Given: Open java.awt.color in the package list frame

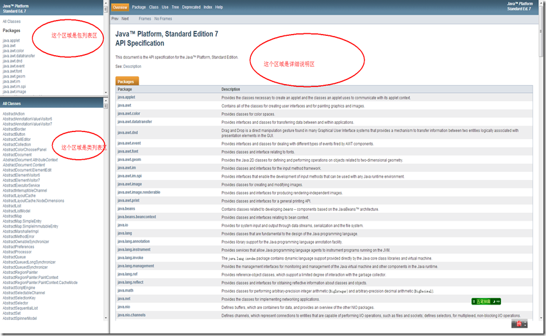Looking at the screenshot, I should (13, 51).
